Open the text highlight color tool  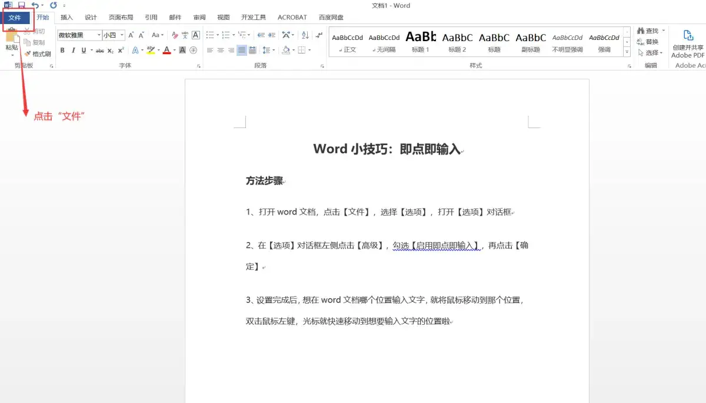coord(151,50)
